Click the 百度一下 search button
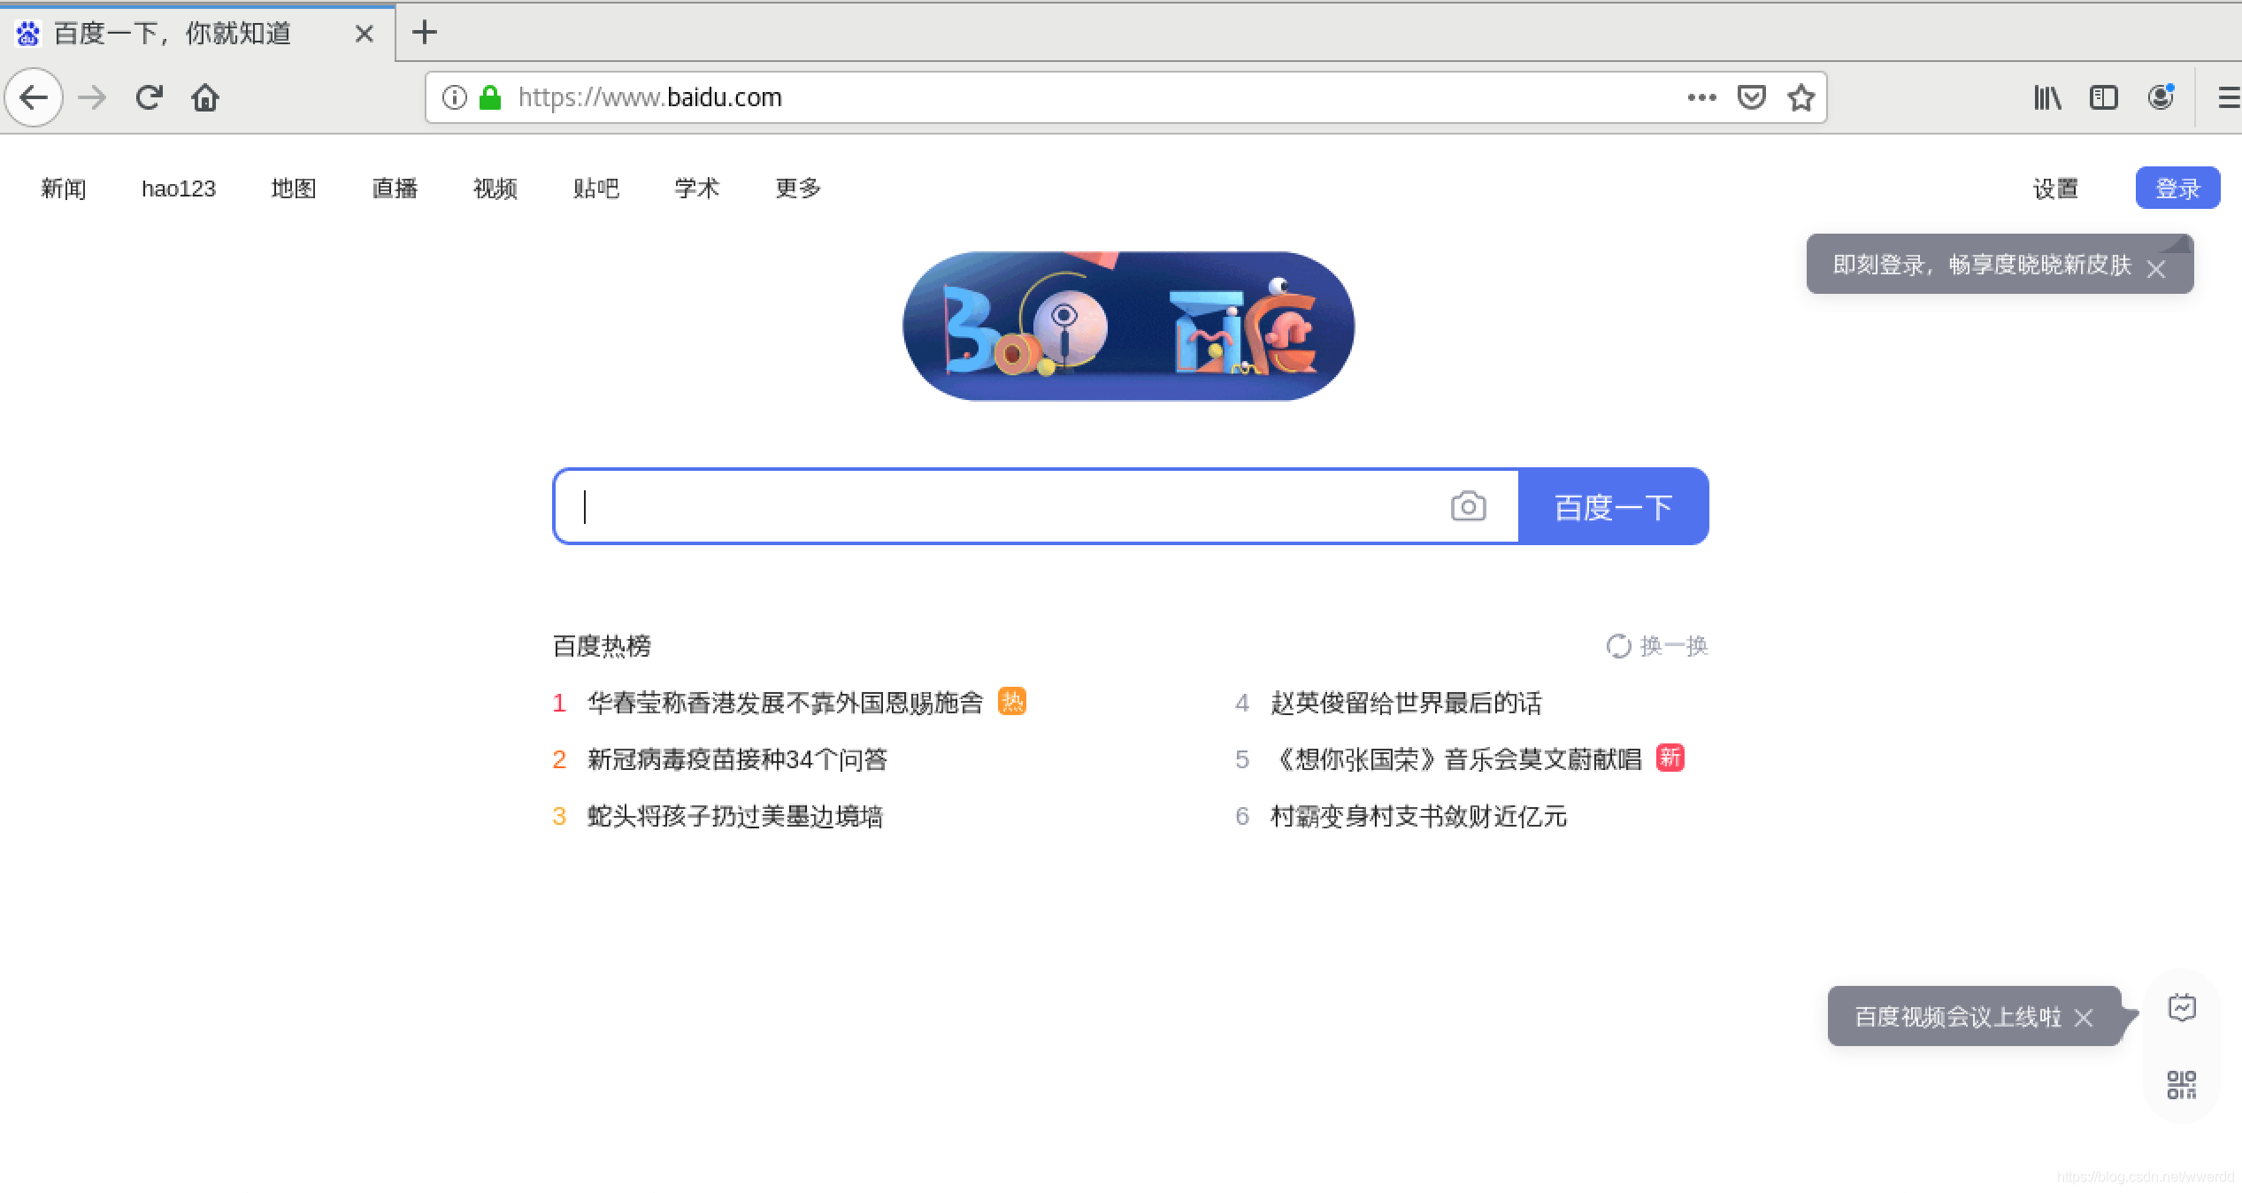This screenshot has height=1193, width=2242. coord(1613,506)
